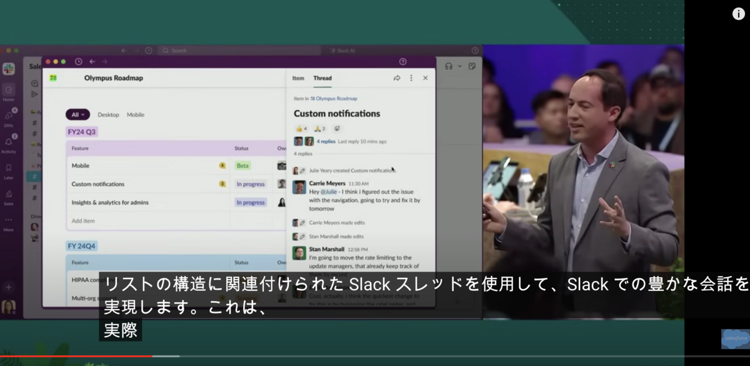Viewport: 750px width, 366px height.
Task: Open the 4 replies link
Action: coord(326,141)
